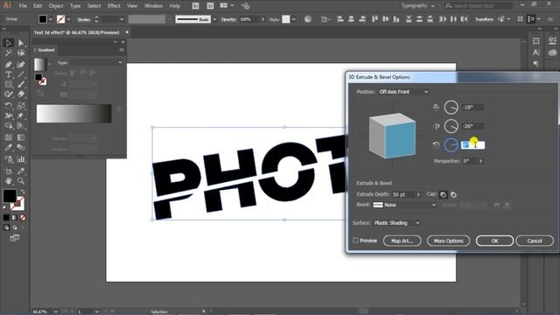The width and height of the screenshot is (560, 315).
Task: Open the Type menu
Action: point(75,6)
